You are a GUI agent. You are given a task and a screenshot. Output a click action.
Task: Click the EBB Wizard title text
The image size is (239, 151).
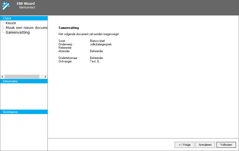[26, 4]
